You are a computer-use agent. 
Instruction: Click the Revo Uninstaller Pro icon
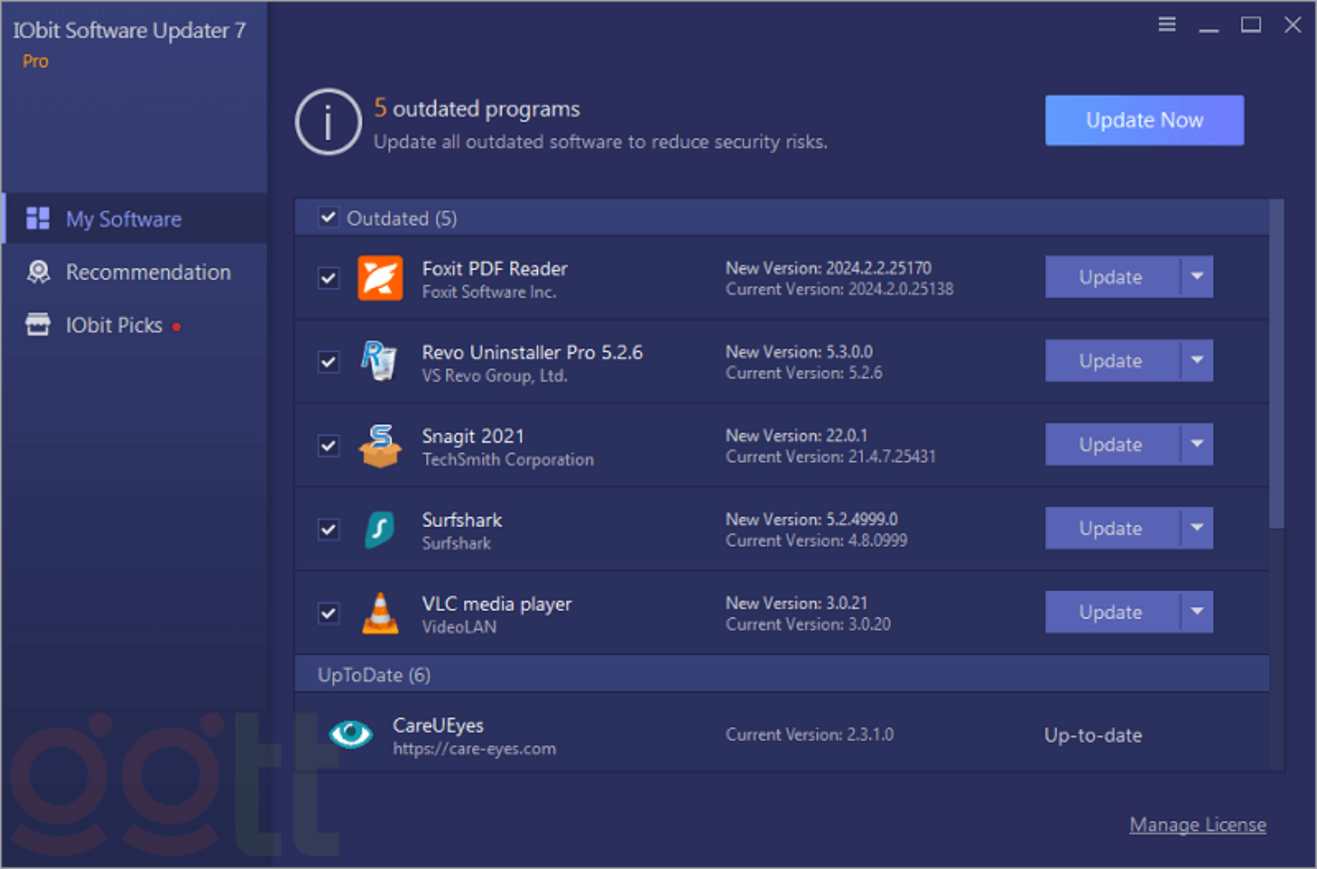point(381,361)
